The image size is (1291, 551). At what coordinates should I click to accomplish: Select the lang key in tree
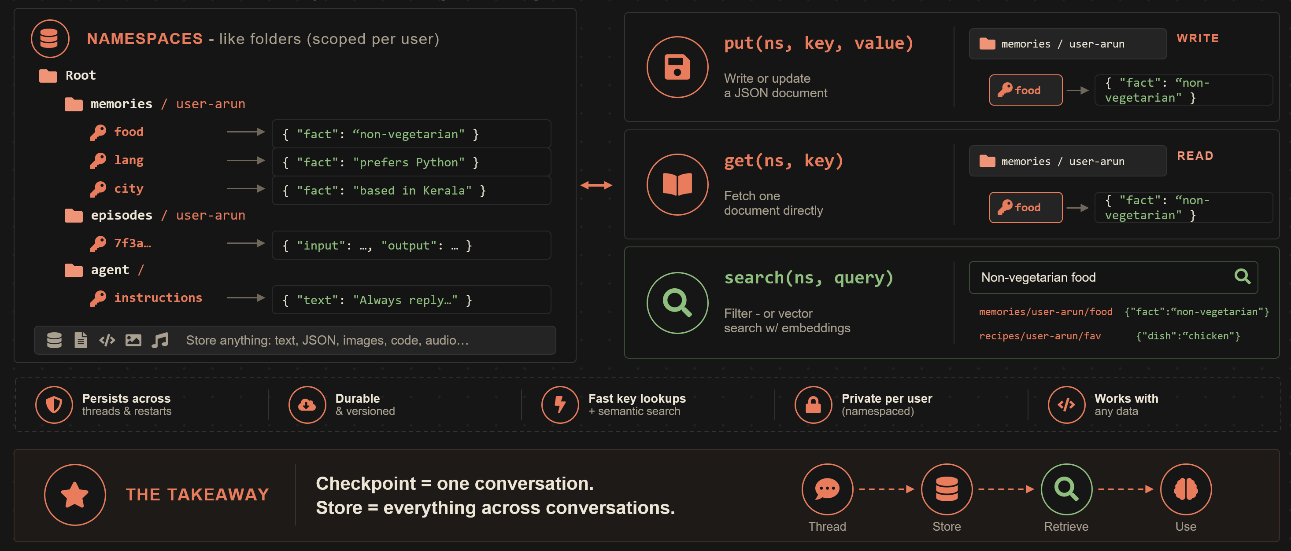point(117,160)
